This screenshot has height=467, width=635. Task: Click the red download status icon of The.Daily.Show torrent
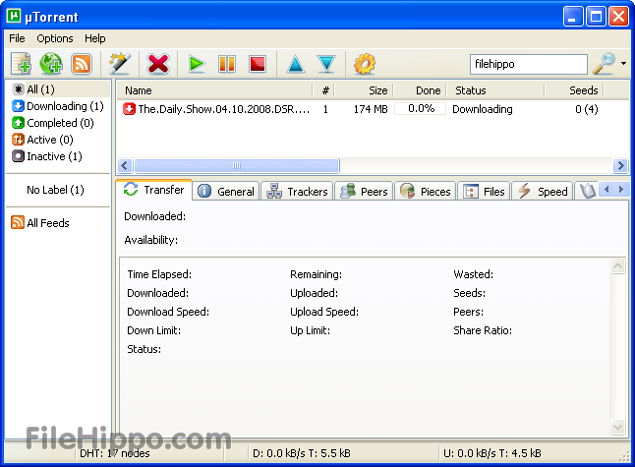point(129,109)
